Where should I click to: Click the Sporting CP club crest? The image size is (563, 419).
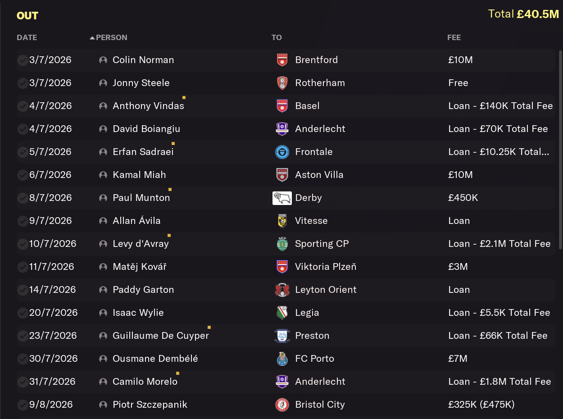[x=282, y=244]
